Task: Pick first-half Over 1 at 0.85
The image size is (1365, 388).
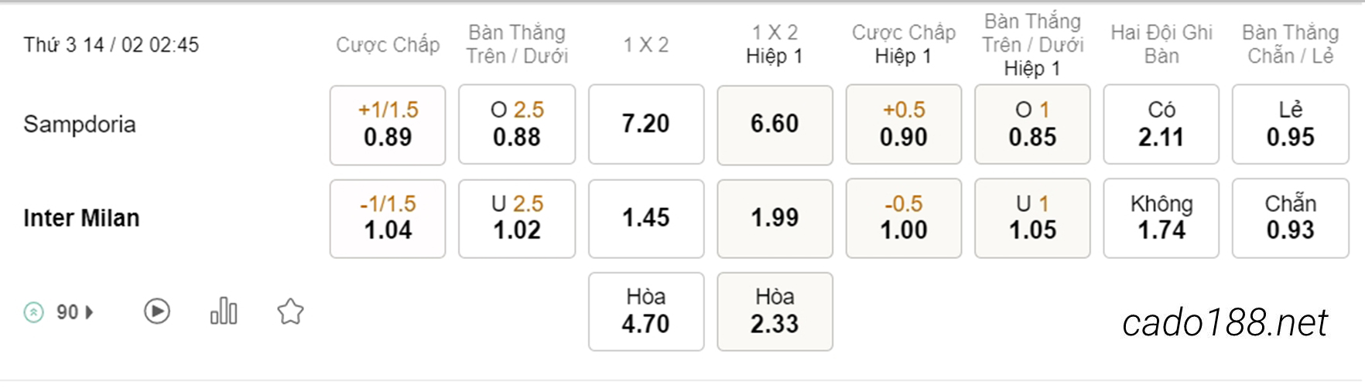Action: click(x=1032, y=124)
